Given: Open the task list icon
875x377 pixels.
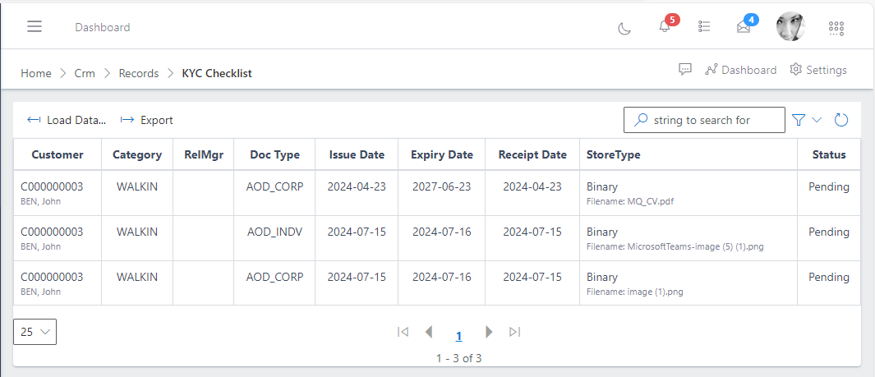Looking at the screenshot, I should pos(704,27).
